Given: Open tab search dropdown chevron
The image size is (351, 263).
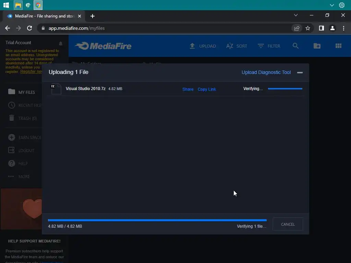Looking at the screenshot, I should (x=296, y=15).
